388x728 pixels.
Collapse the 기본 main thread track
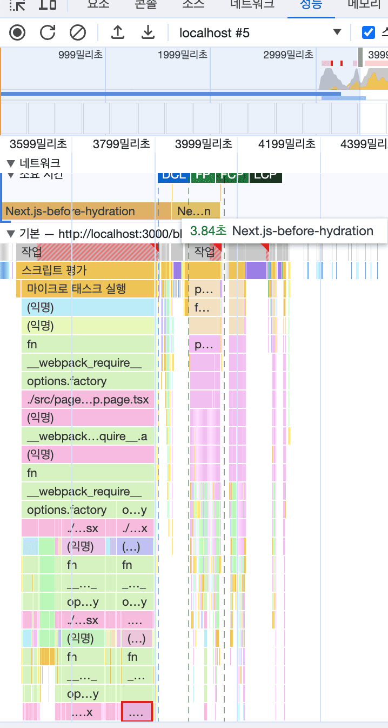click(x=10, y=234)
